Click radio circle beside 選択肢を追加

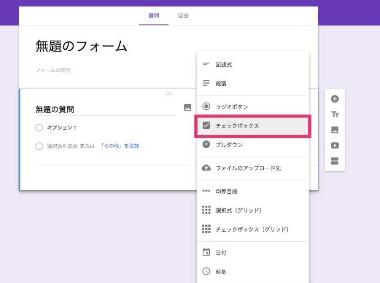pyautogui.click(x=39, y=146)
